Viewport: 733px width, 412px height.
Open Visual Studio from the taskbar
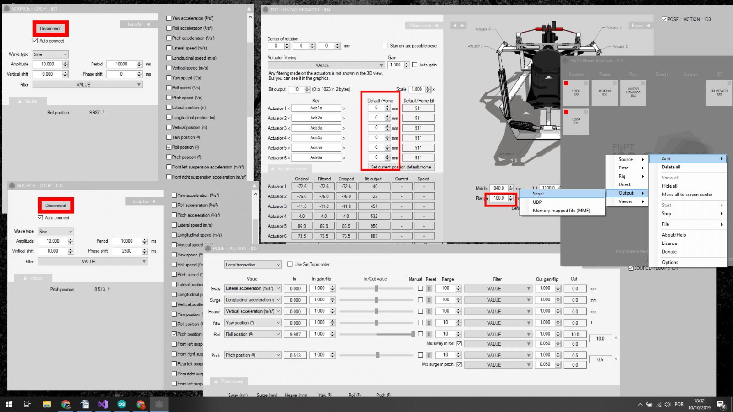point(103,404)
